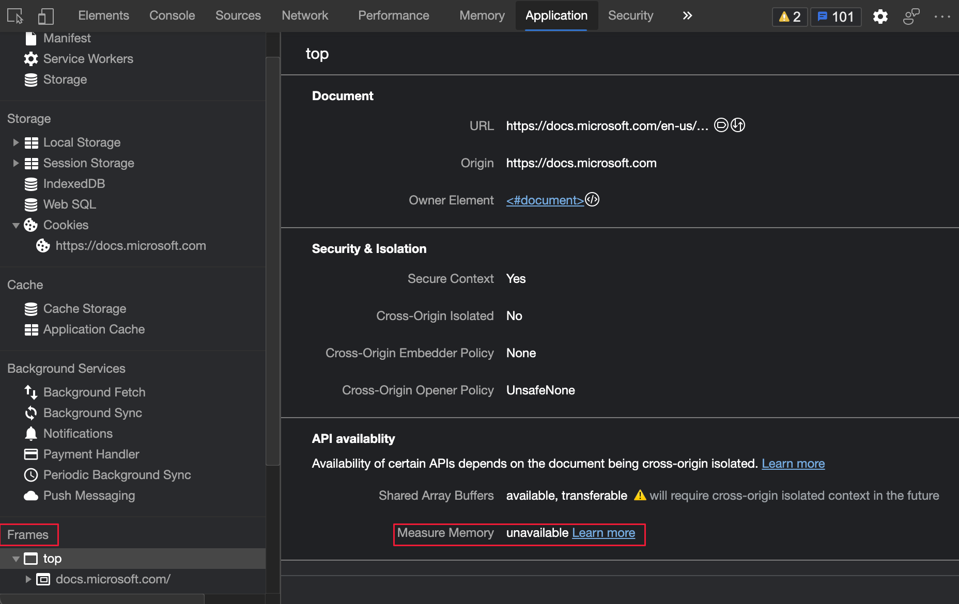
Task: Open the Memory tab
Action: tap(482, 15)
